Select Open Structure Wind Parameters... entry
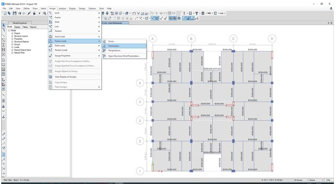 [124, 56]
